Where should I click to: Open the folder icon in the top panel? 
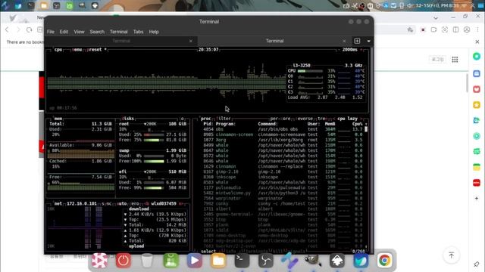tap(44, 5)
